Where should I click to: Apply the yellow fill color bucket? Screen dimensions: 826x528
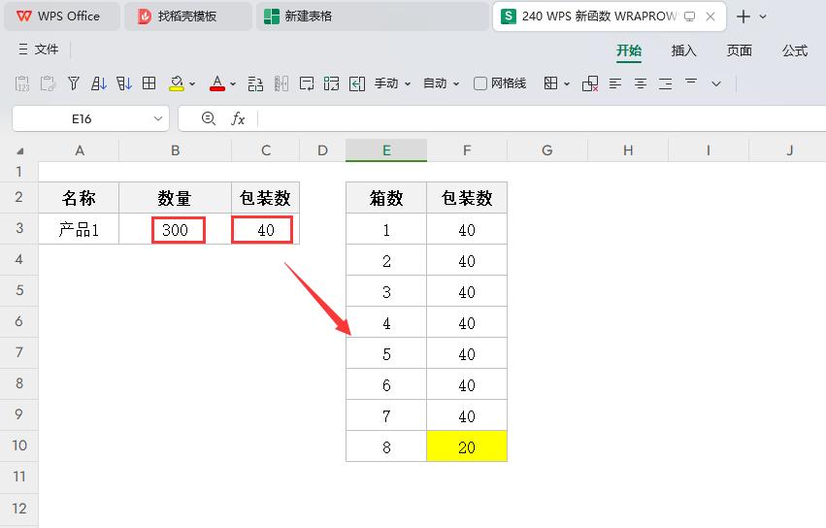[x=177, y=84]
